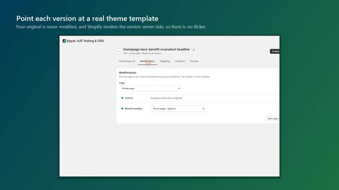Viewport: 339px width, 190px height.
Task: Click the slide heading 'Point each version at a real theme template'
Action: pyautogui.click(x=87, y=19)
